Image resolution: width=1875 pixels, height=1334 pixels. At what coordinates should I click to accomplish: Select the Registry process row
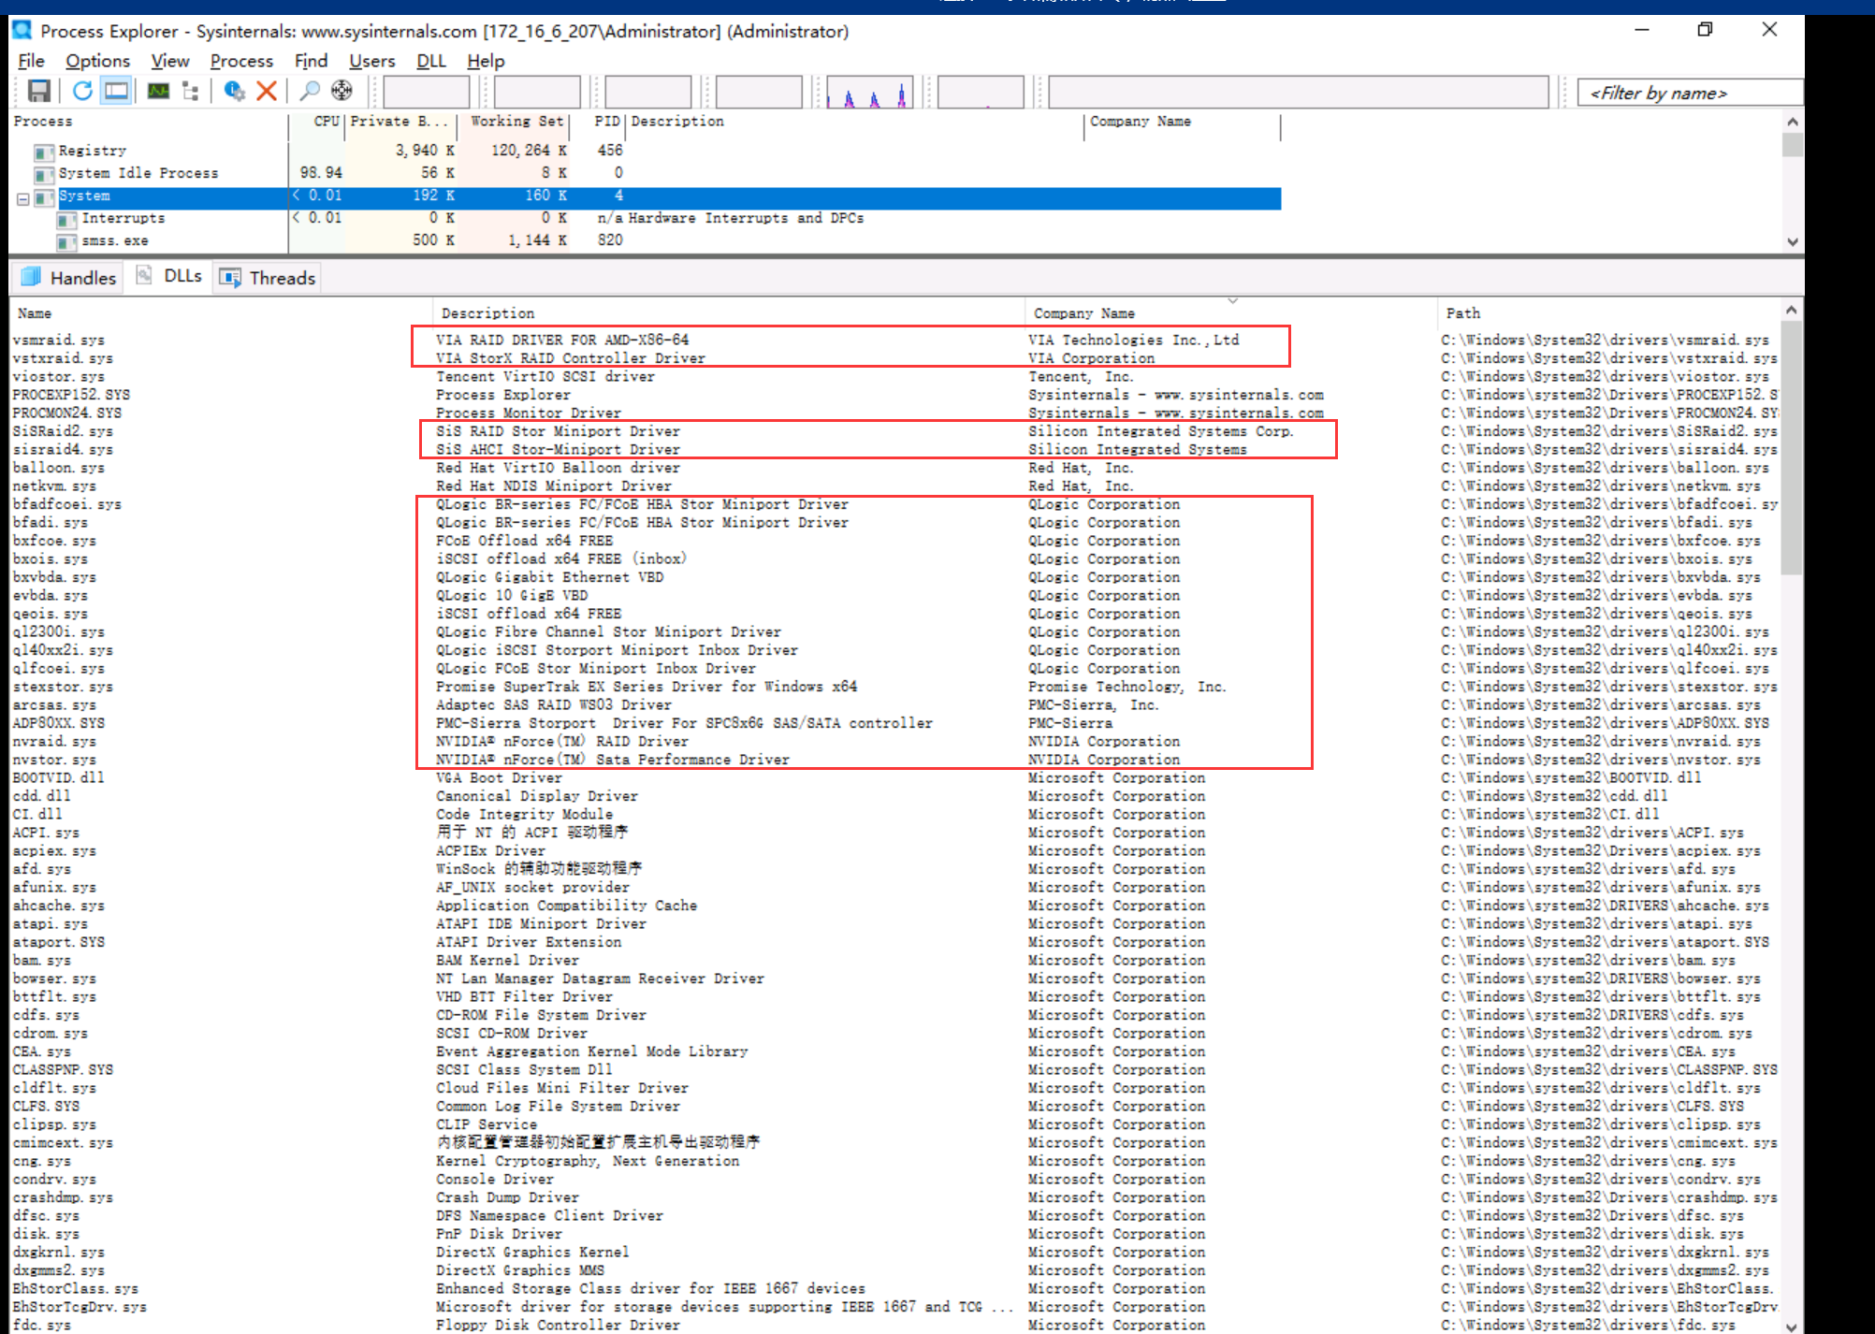click(x=646, y=151)
